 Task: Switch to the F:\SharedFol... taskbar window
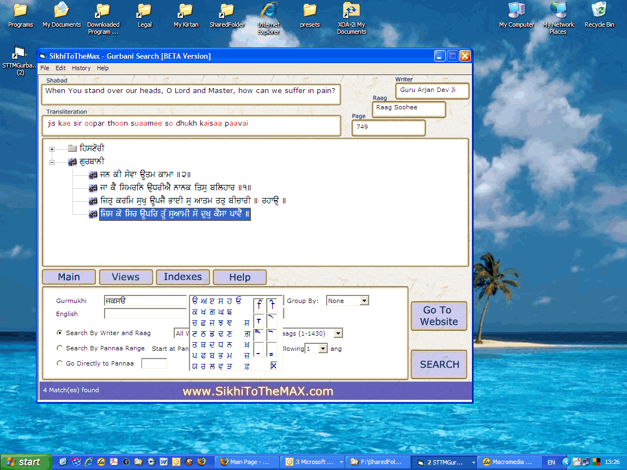pyautogui.click(x=378, y=462)
